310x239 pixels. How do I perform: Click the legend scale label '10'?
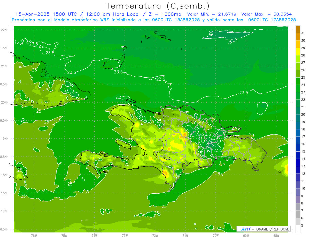tap(303, 188)
